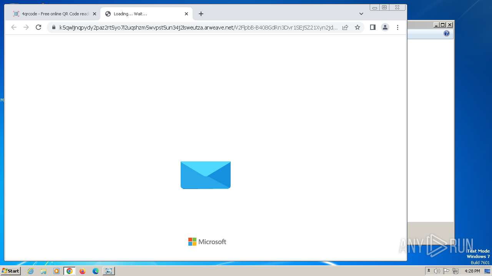Launch Internet Explorer from the taskbar
Viewport: 492px width, 276px height.
point(31,271)
